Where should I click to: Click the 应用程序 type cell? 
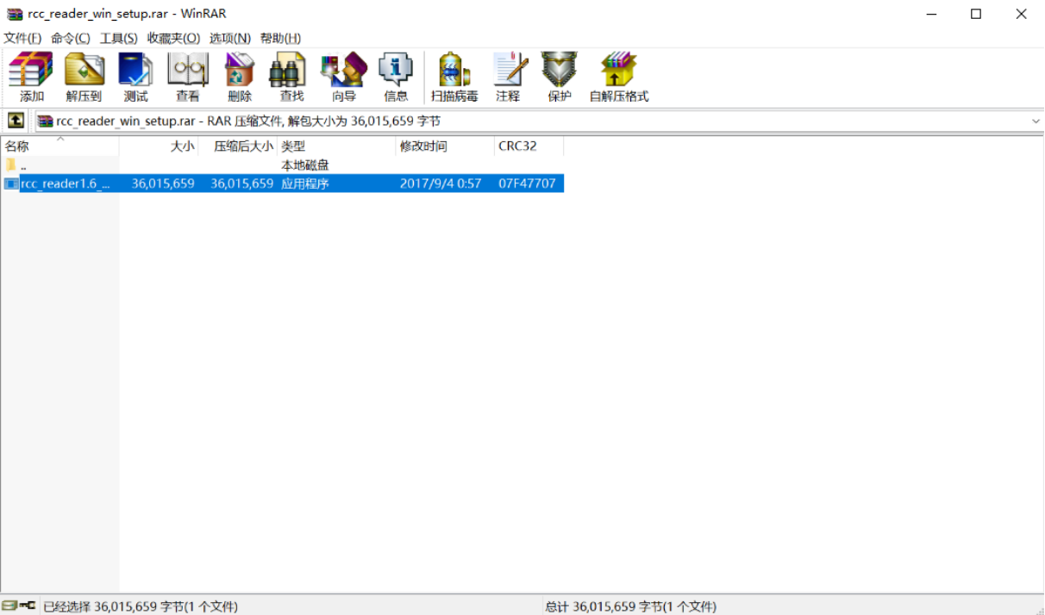click(305, 183)
